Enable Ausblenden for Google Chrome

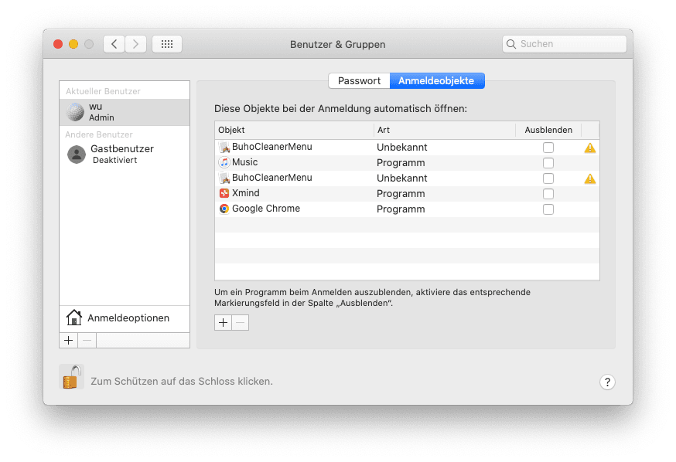coord(548,209)
